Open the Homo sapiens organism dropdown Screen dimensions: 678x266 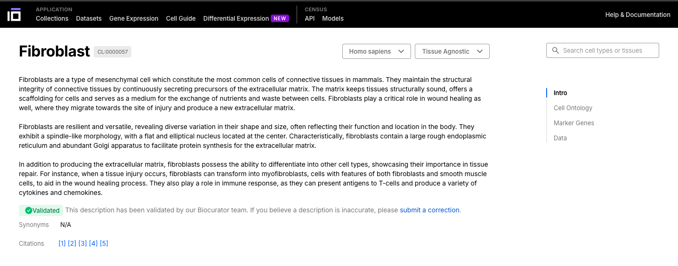click(376, 51)
